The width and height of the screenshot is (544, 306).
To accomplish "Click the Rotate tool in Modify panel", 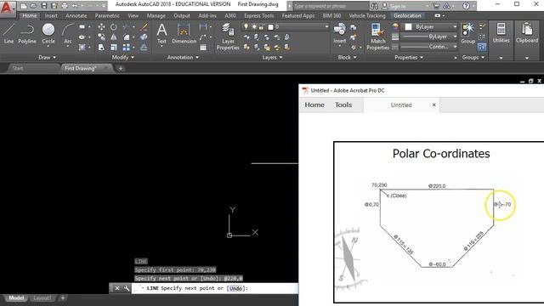I will point(113,26).
